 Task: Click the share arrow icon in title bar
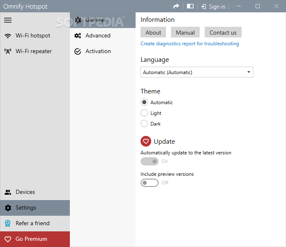176,7
